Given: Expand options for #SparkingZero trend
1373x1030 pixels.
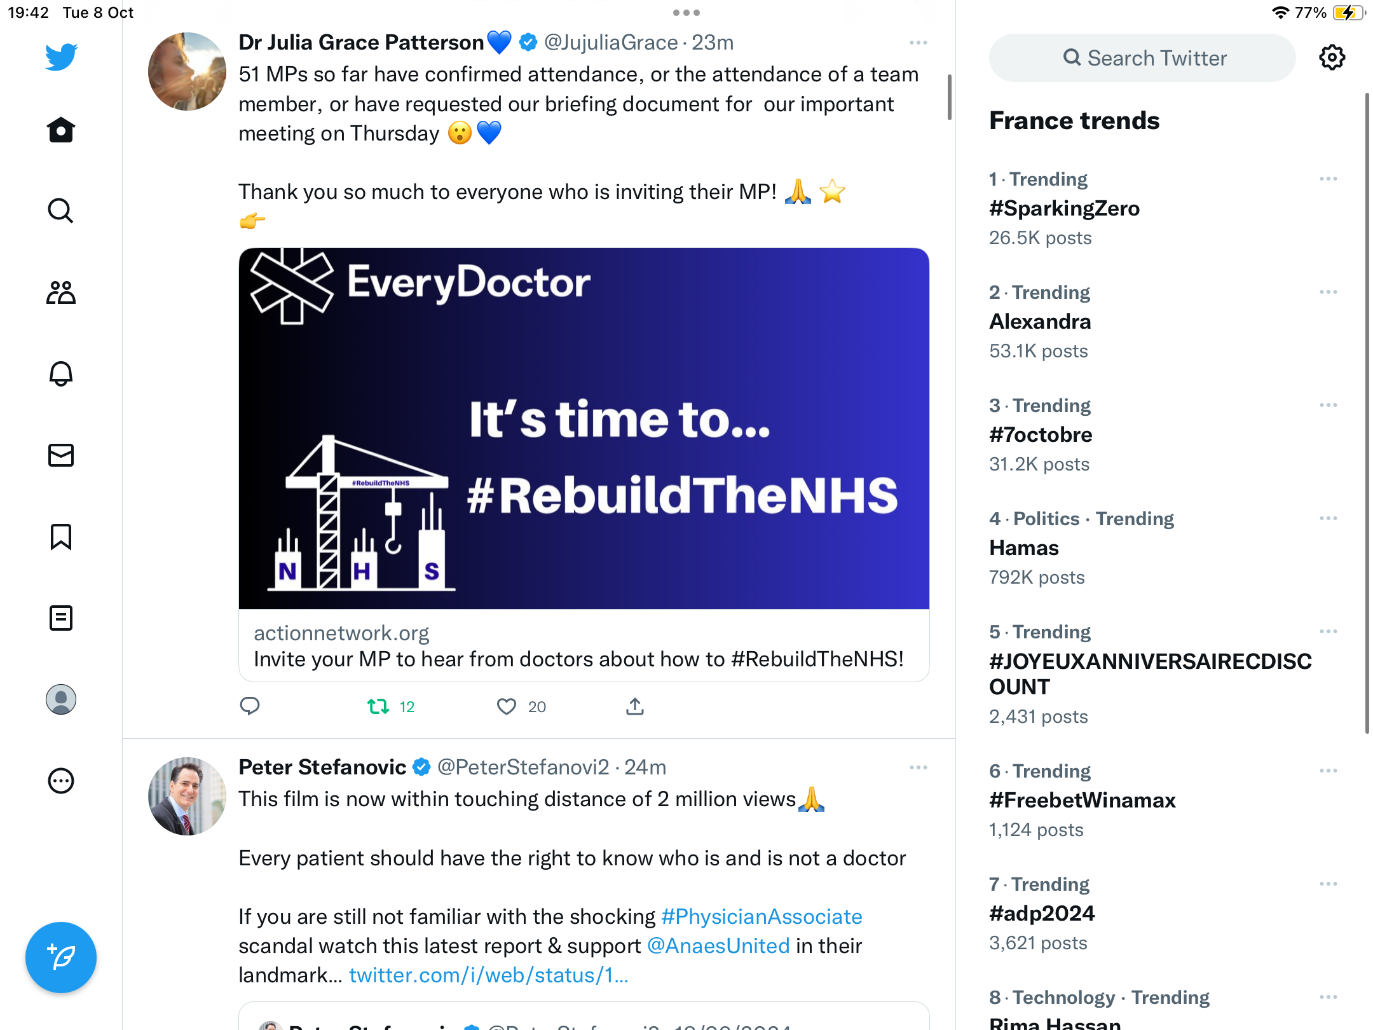Looking at the screenshot, I should pyautogui.click(x=1328, y=179).
